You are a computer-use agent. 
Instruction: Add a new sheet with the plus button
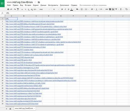[x=7, y=109]
